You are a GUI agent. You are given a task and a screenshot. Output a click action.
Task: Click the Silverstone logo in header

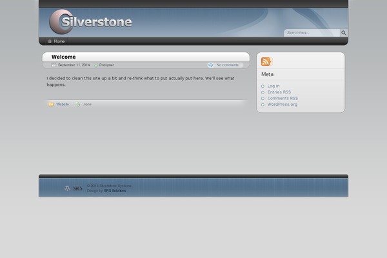[x=90, y=22]
